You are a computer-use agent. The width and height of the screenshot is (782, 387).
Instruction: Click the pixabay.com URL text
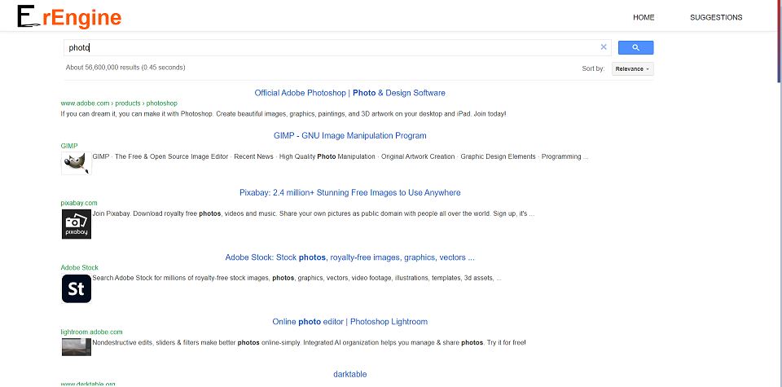tap(79, 203)
